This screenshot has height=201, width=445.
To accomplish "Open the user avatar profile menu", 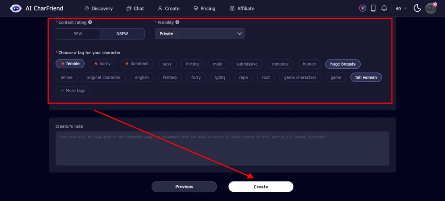I will click(431, 8).
